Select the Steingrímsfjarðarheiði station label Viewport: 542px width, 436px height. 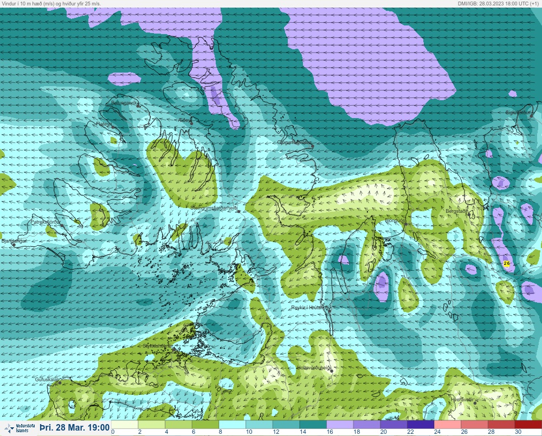coord(214,208)
